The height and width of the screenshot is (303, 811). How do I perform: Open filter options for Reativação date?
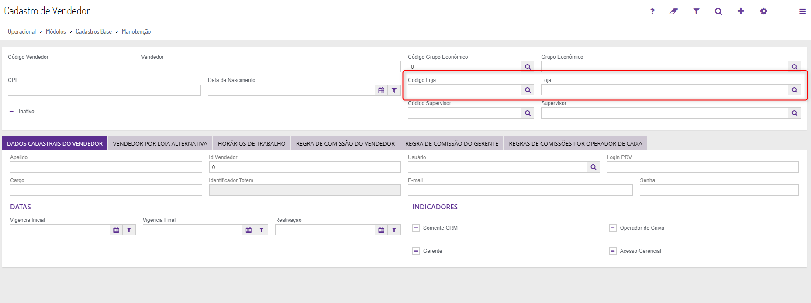[394, 230]
